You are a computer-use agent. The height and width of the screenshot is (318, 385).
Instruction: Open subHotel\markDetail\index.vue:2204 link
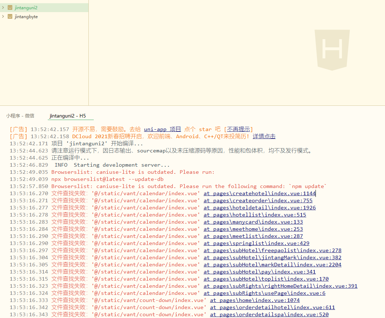coord(272,265)
